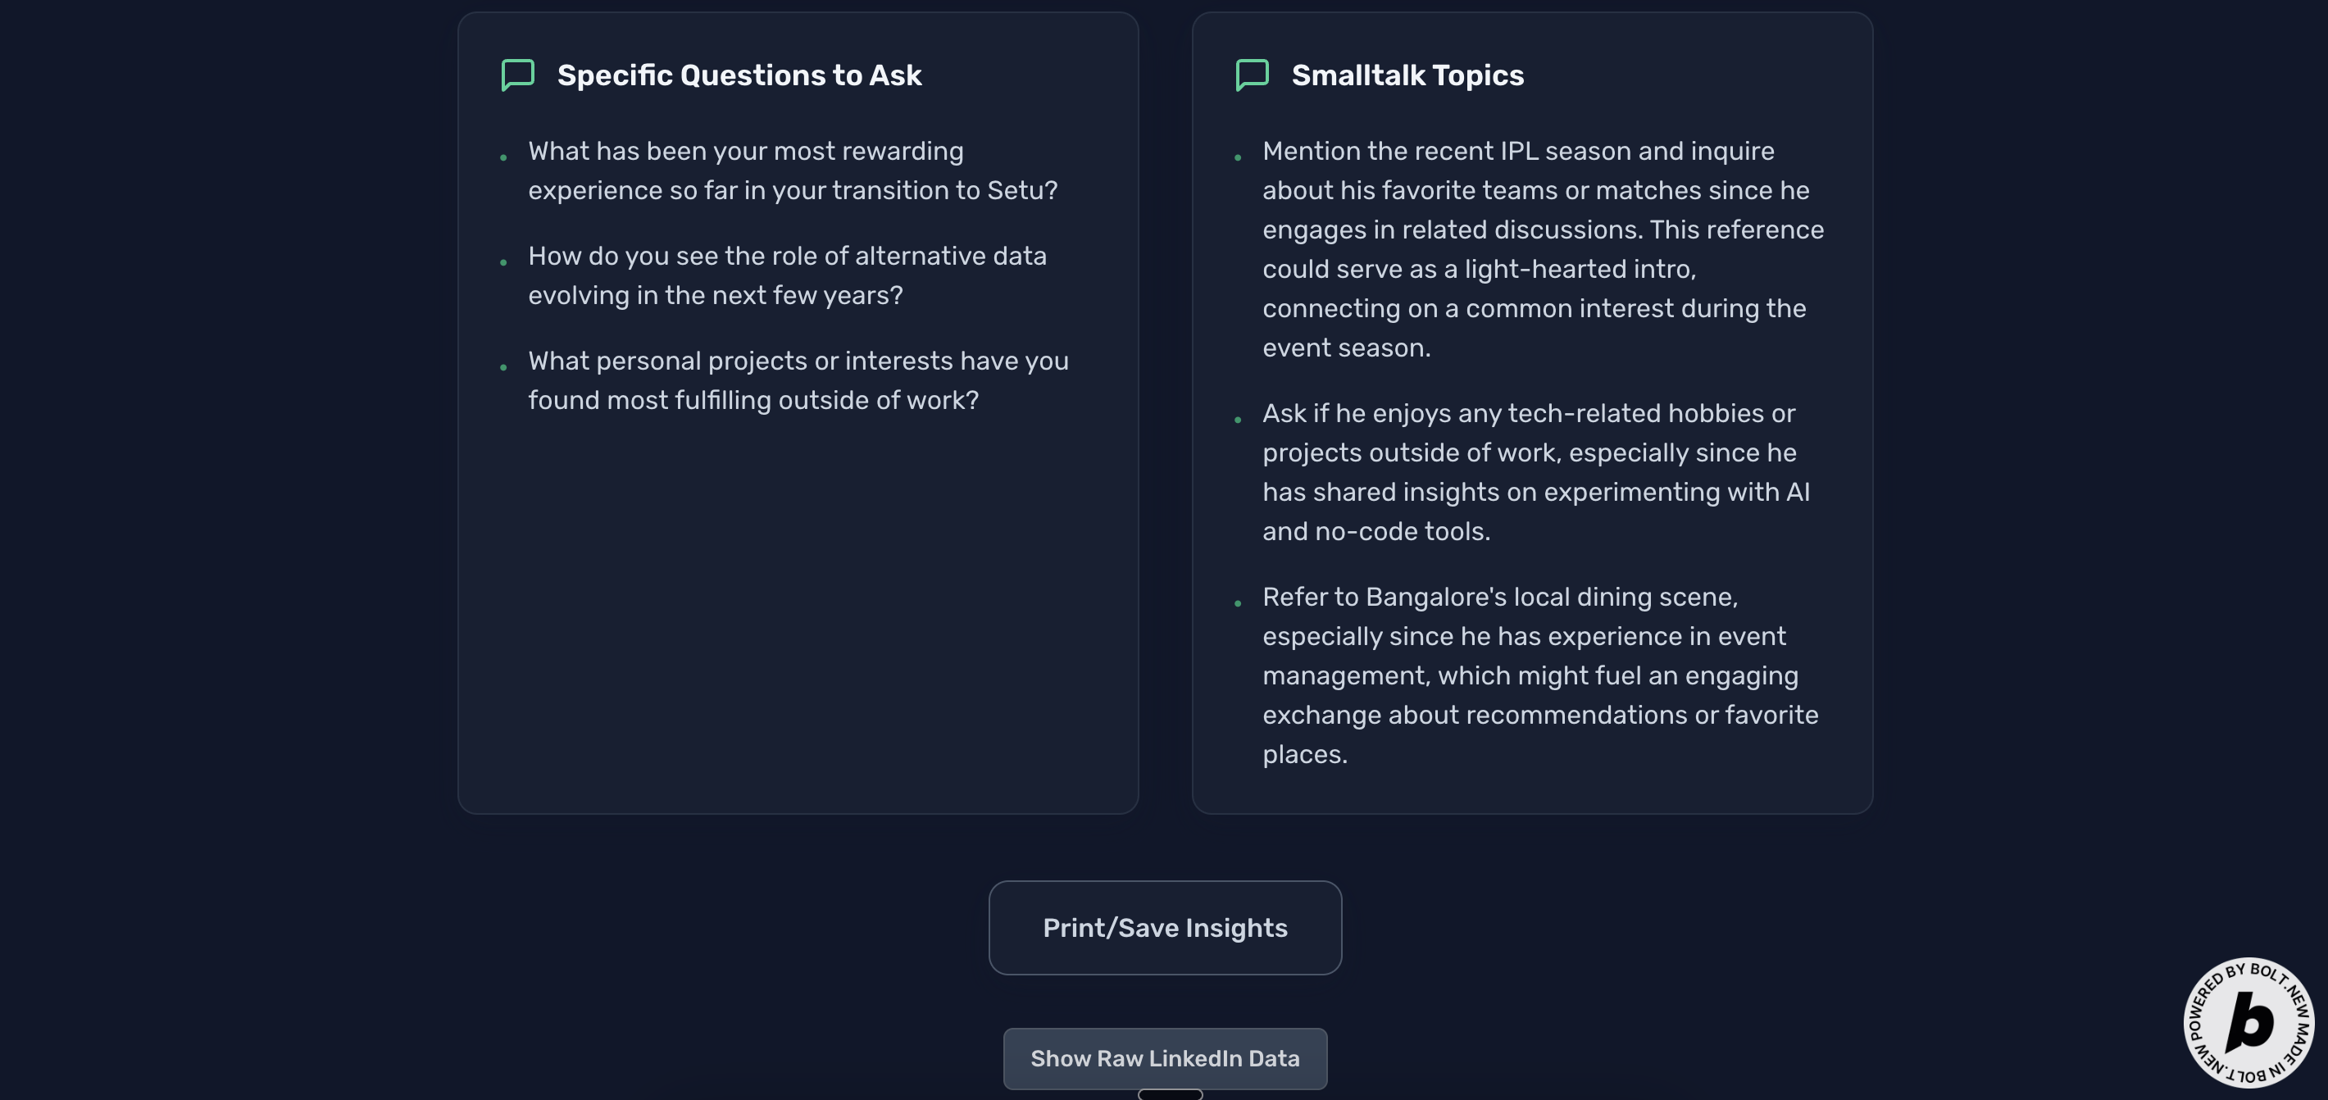Show Raw LinkedIn Data
2328x1100 pixels.
click(1164, 1058)
